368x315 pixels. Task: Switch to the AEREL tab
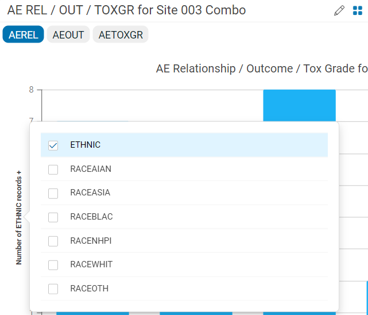click(x=23, y=34)
